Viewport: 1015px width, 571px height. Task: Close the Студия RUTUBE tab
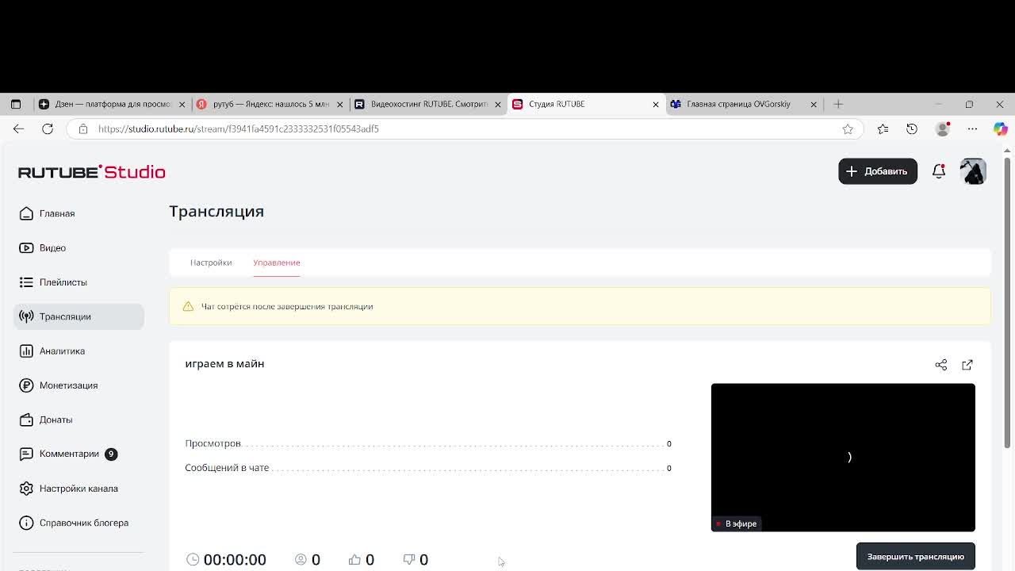pos(656,104)
